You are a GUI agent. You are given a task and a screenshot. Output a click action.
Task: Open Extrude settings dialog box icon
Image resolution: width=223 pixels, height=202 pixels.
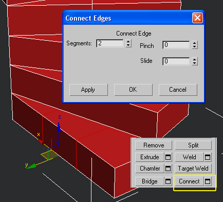coord(168,157)
